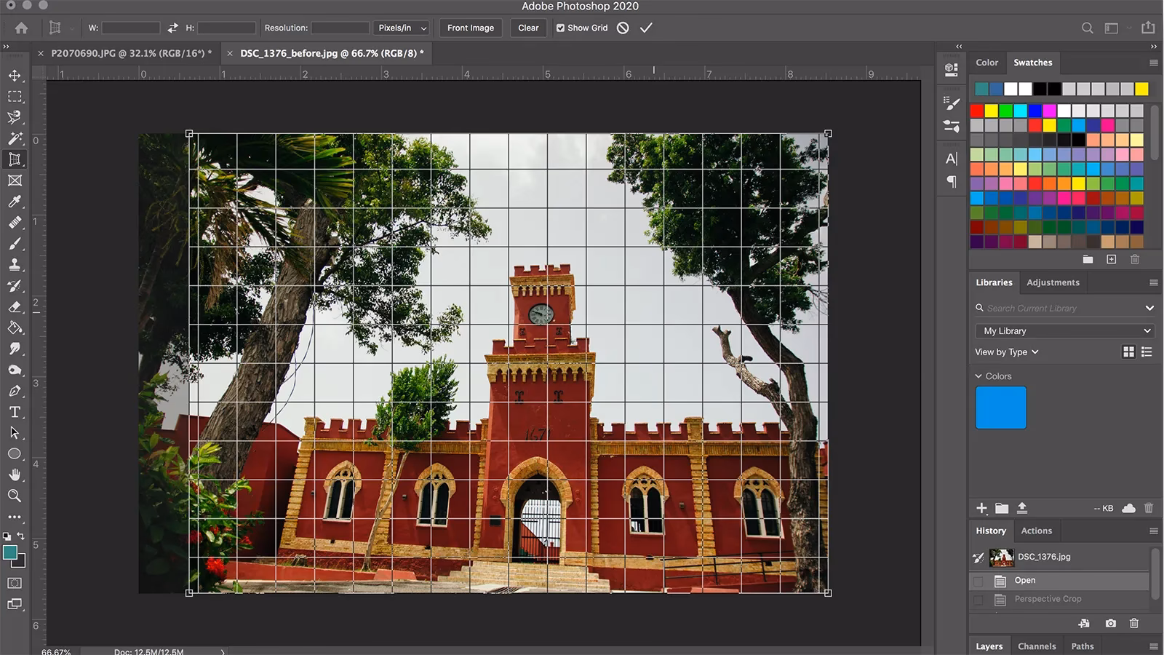Switch to the Channels tab
The height and width of the screenshot is (655, 1164).
[1037, 646]
